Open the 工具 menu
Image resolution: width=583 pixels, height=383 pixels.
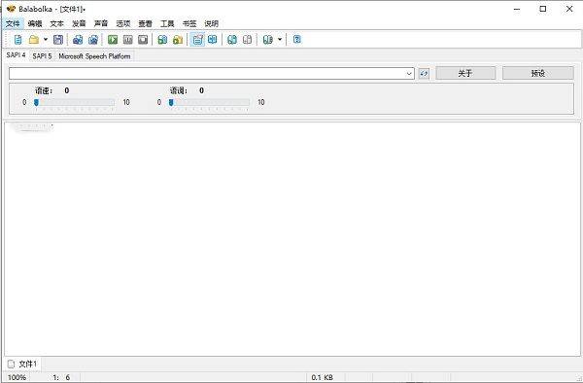pyautogui.click(x=167, y=23)
